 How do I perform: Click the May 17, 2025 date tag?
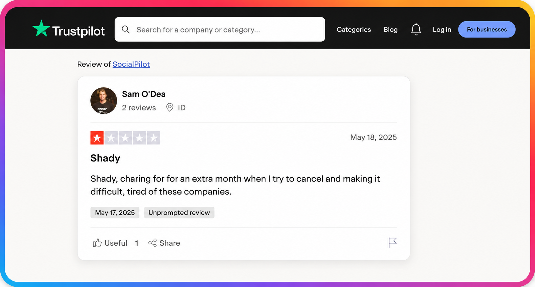coord(115,213)
